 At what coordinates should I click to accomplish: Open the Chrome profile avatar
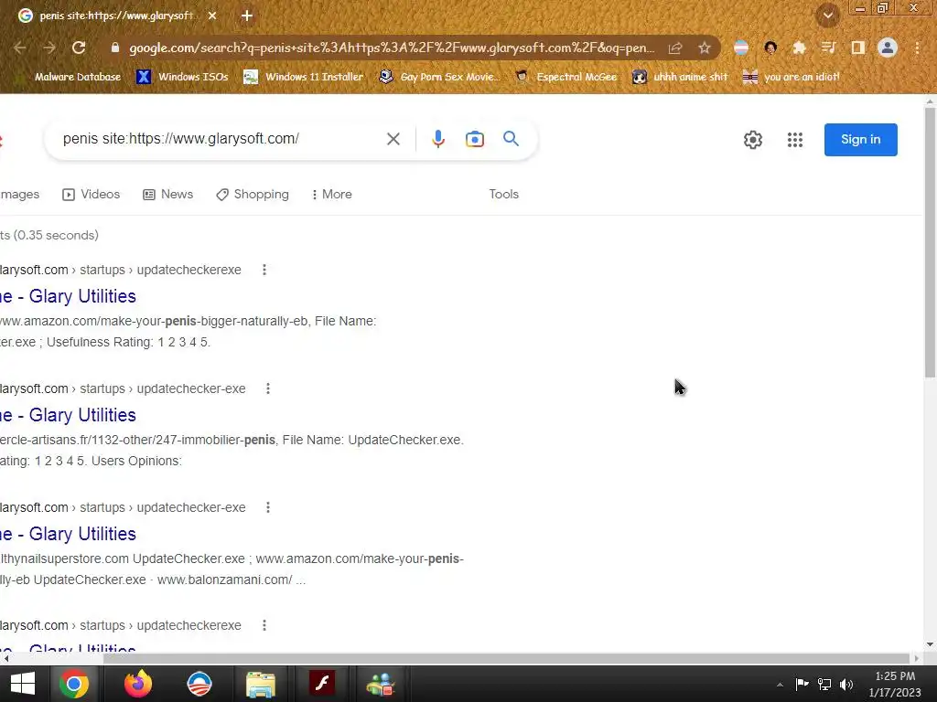click(888, 48)
